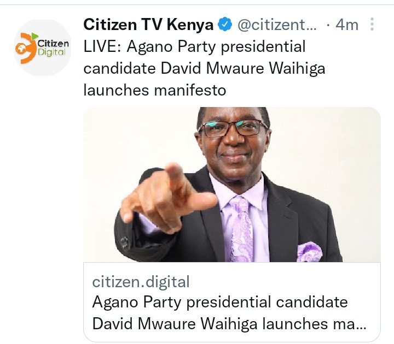Screen dimensions: 394x344
Task: Click the tweet text line ending in Waihiga
Action: pyautogui.click(x=204, y=68)
